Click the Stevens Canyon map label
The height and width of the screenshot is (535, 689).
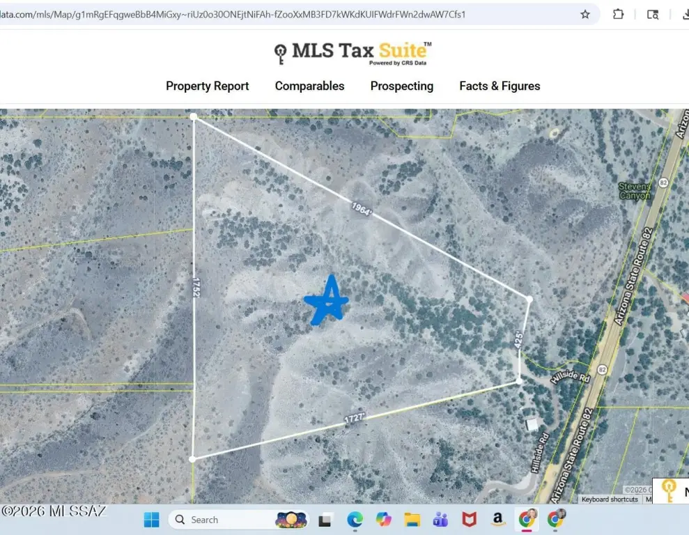634,191
